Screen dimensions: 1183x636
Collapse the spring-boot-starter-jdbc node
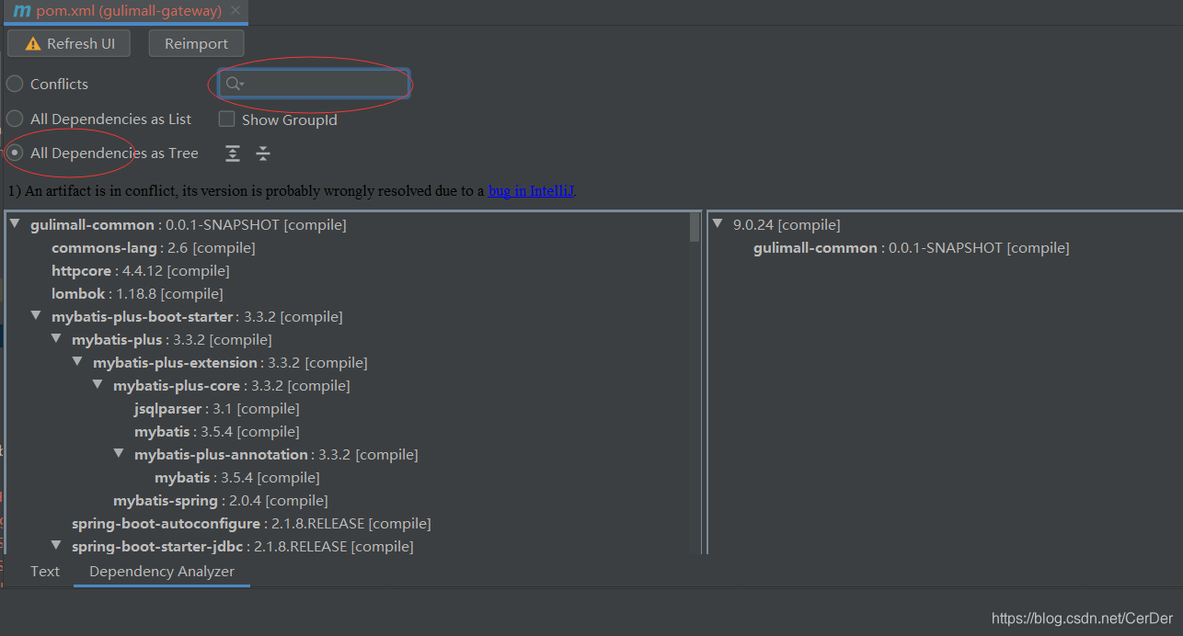pos(56,546)
